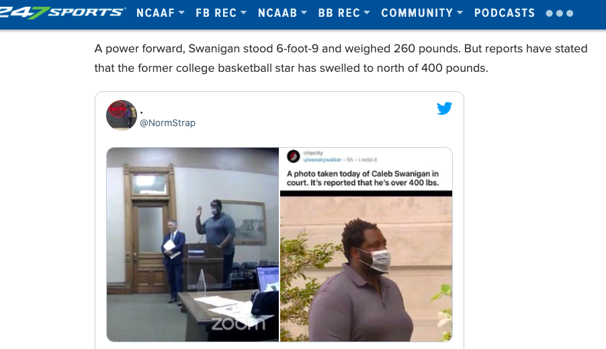This screenshot has width=606, height=349.
Task: Click the tweet author name dot
Action: (x=142, y=112)
